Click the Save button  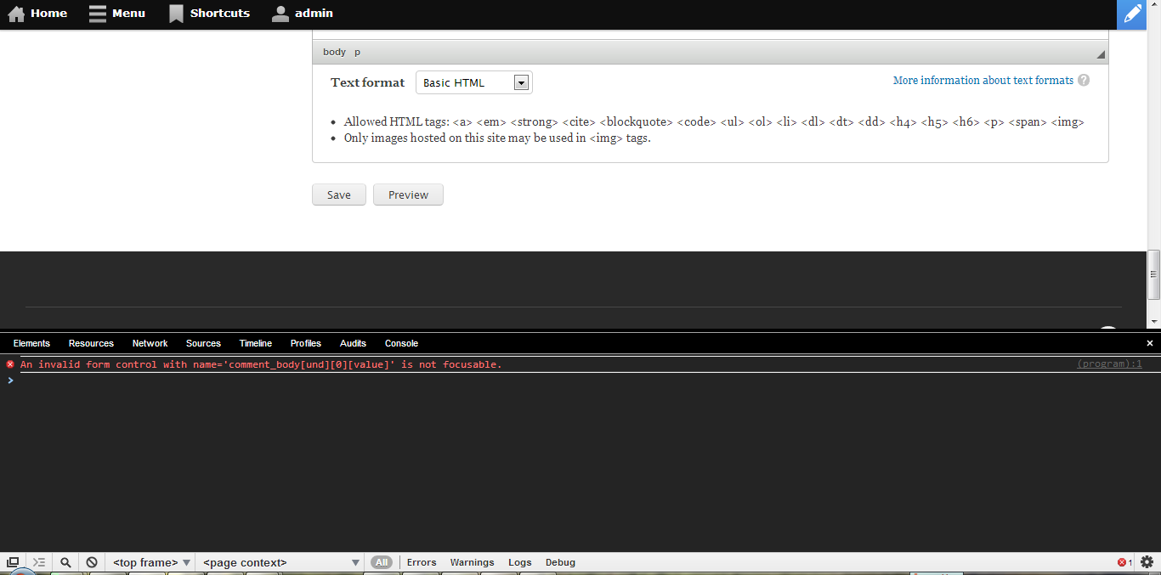click(338, 194)
